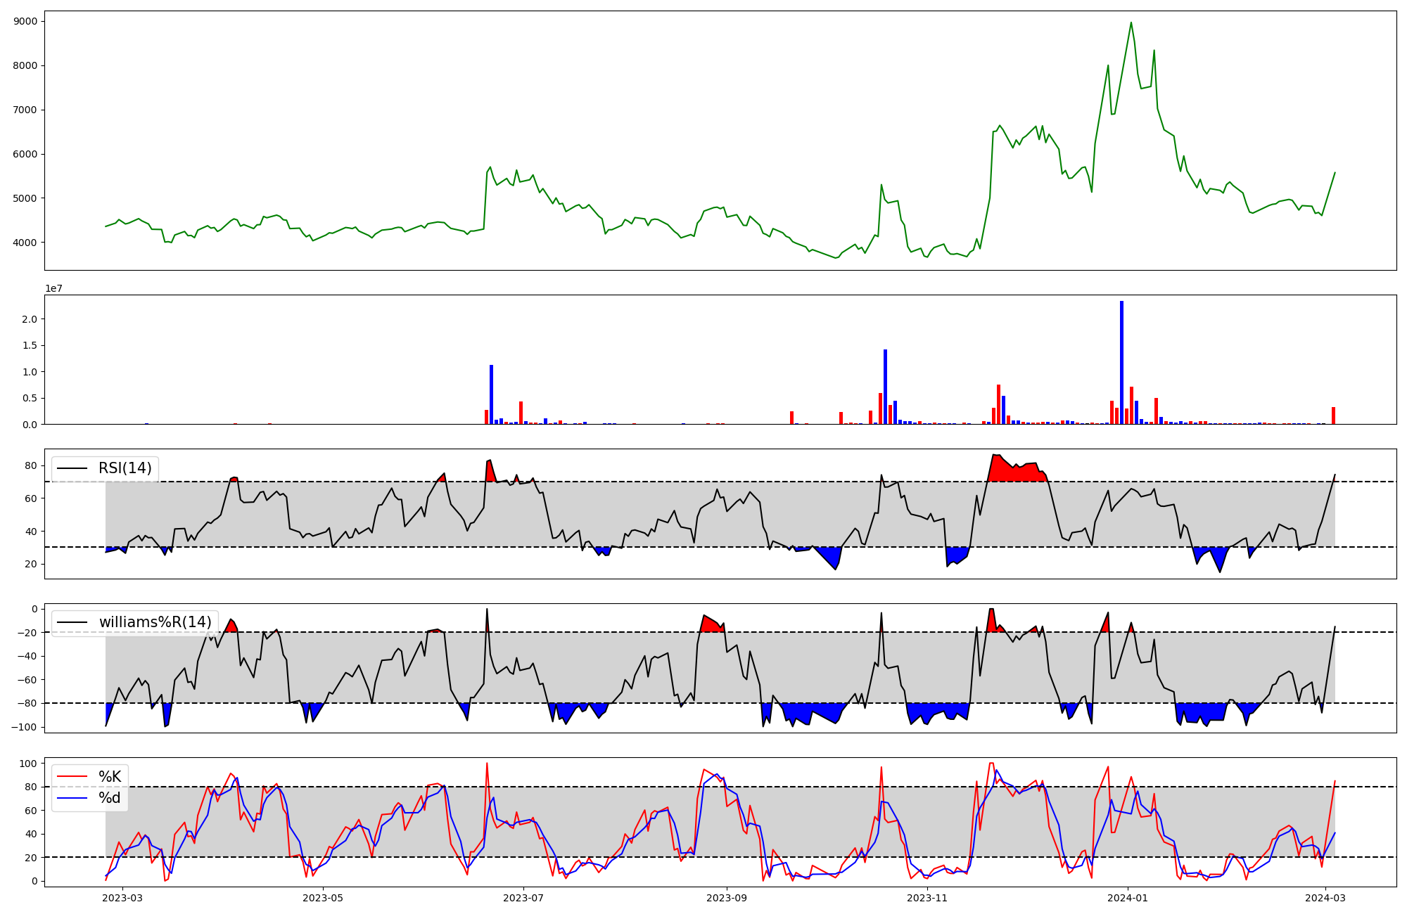The width and height of the screenshot is (1407, 914).
Task: Click the 9000 price axis tick label
Action: [26, 21]
